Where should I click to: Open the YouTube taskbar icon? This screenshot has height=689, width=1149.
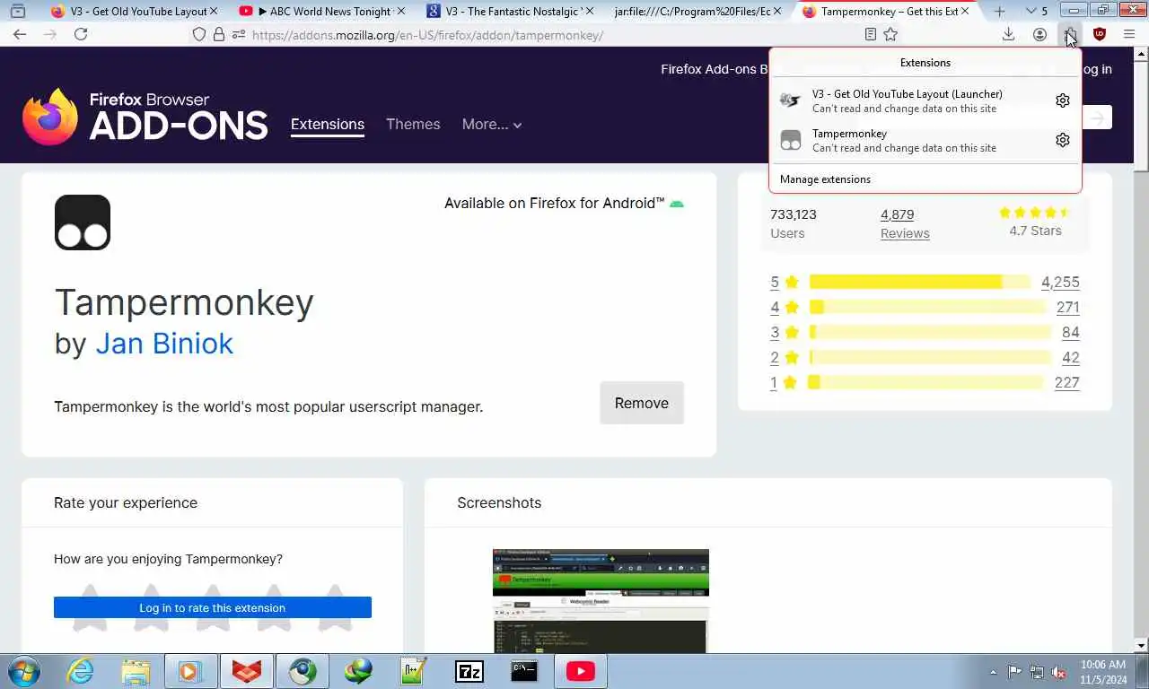(581, 671)
